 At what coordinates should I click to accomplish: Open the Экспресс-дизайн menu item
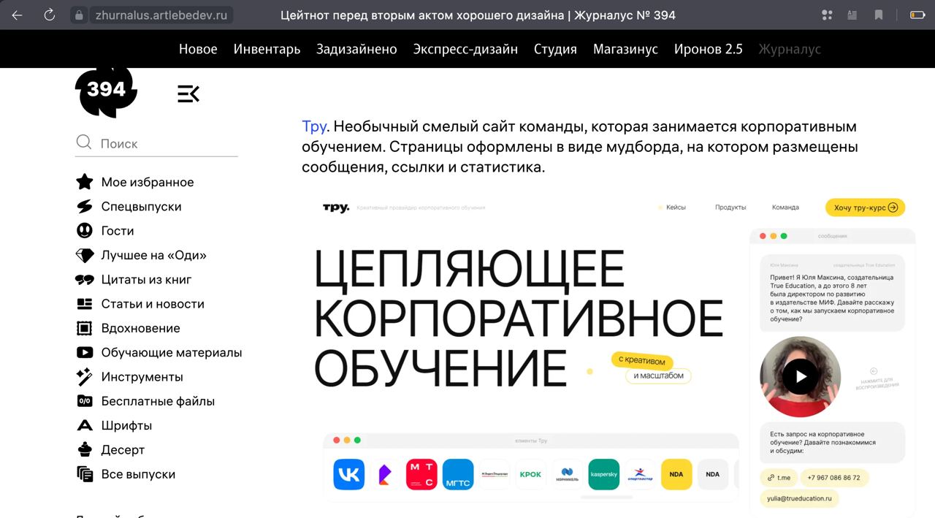coord(465,49)
